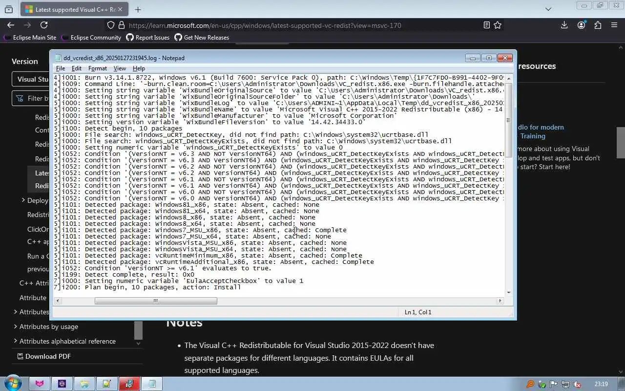
Task: Open Get New Releases bookmark
Action: (x=202, y=37)
